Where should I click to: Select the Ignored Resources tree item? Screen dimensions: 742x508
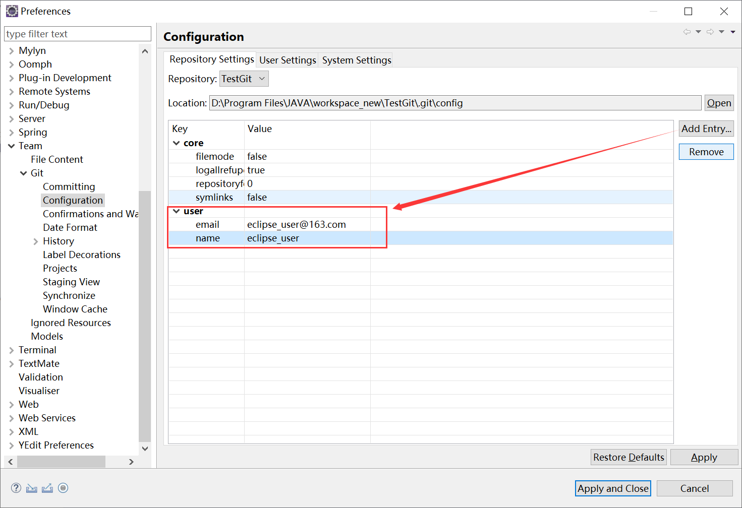click(x=71, y=323)
